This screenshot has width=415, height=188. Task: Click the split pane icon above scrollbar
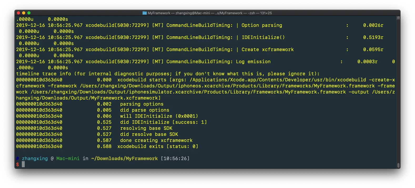click(x=398, y=18)
